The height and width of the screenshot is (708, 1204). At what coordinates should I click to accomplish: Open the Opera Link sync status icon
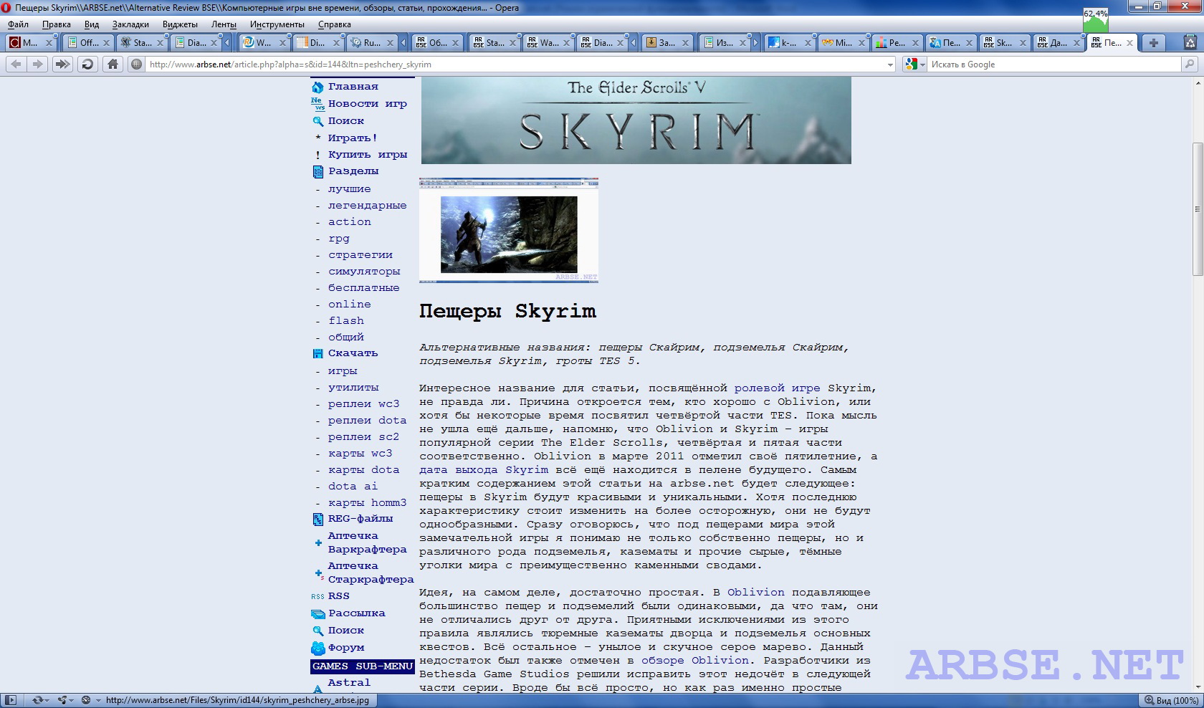tap(39, 700)
